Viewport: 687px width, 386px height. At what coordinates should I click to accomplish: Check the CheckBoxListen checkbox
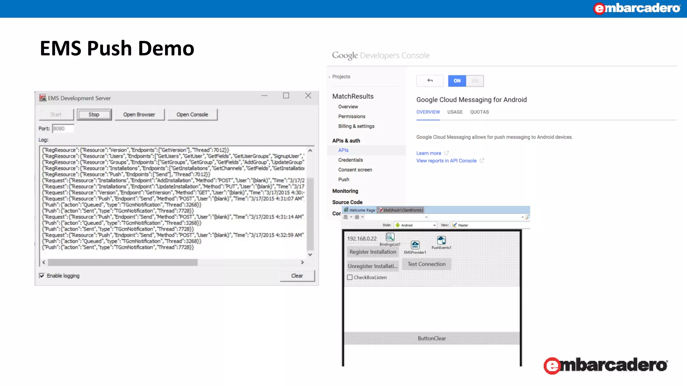click(350, 277)
